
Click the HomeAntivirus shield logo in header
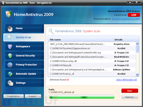[x=8, y=14]
